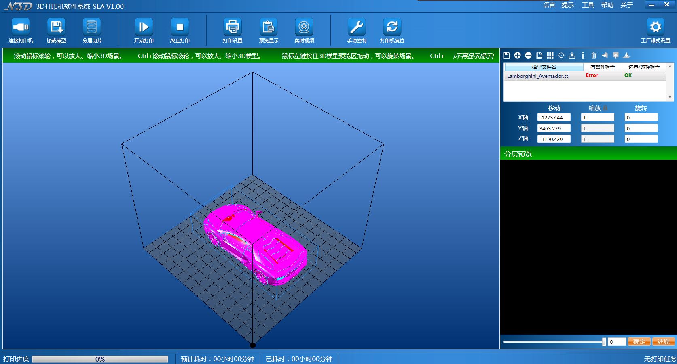677x364 pixels.
Task: Click the trash delete model icon
Action: [594, 55]
